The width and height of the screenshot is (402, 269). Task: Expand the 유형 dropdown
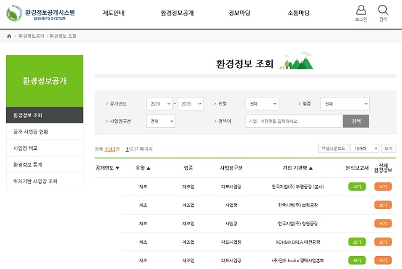pyautogui.click(x=262, y=104)
